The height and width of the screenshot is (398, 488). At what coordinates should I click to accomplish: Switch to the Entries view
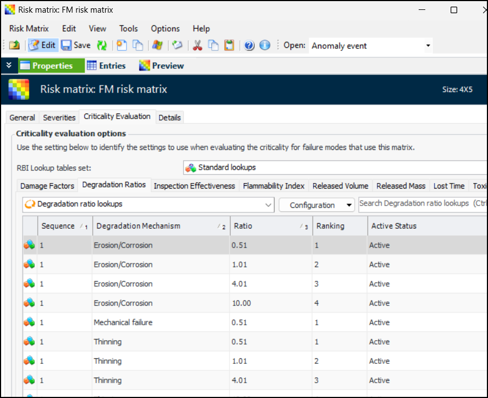tap(106, 66)
